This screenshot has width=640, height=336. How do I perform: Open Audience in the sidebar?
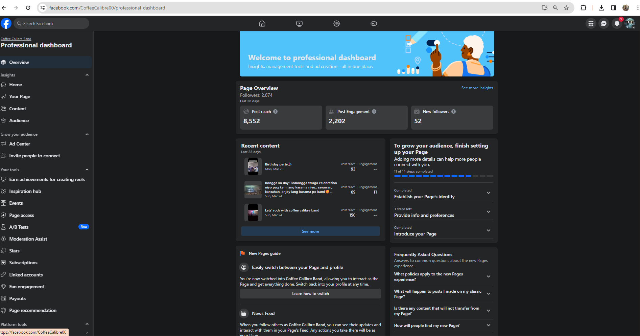pyautogui.click(x=46, y=120)
